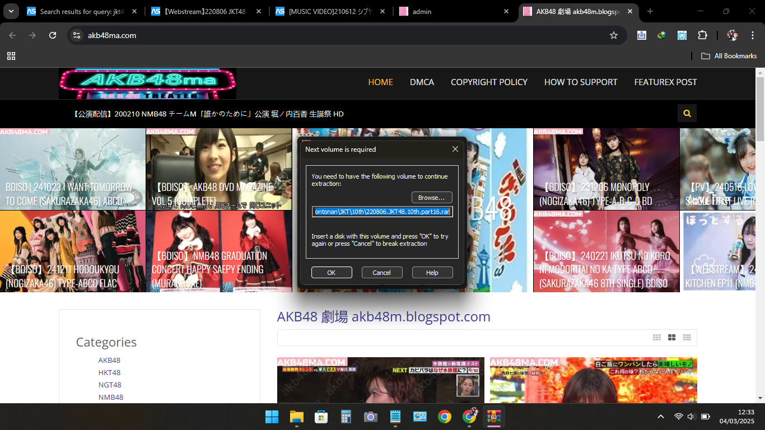This screenshot has height=430, width=765.
Task: Open the All Bookmarks folder
Action: click(x=729, y=56)
